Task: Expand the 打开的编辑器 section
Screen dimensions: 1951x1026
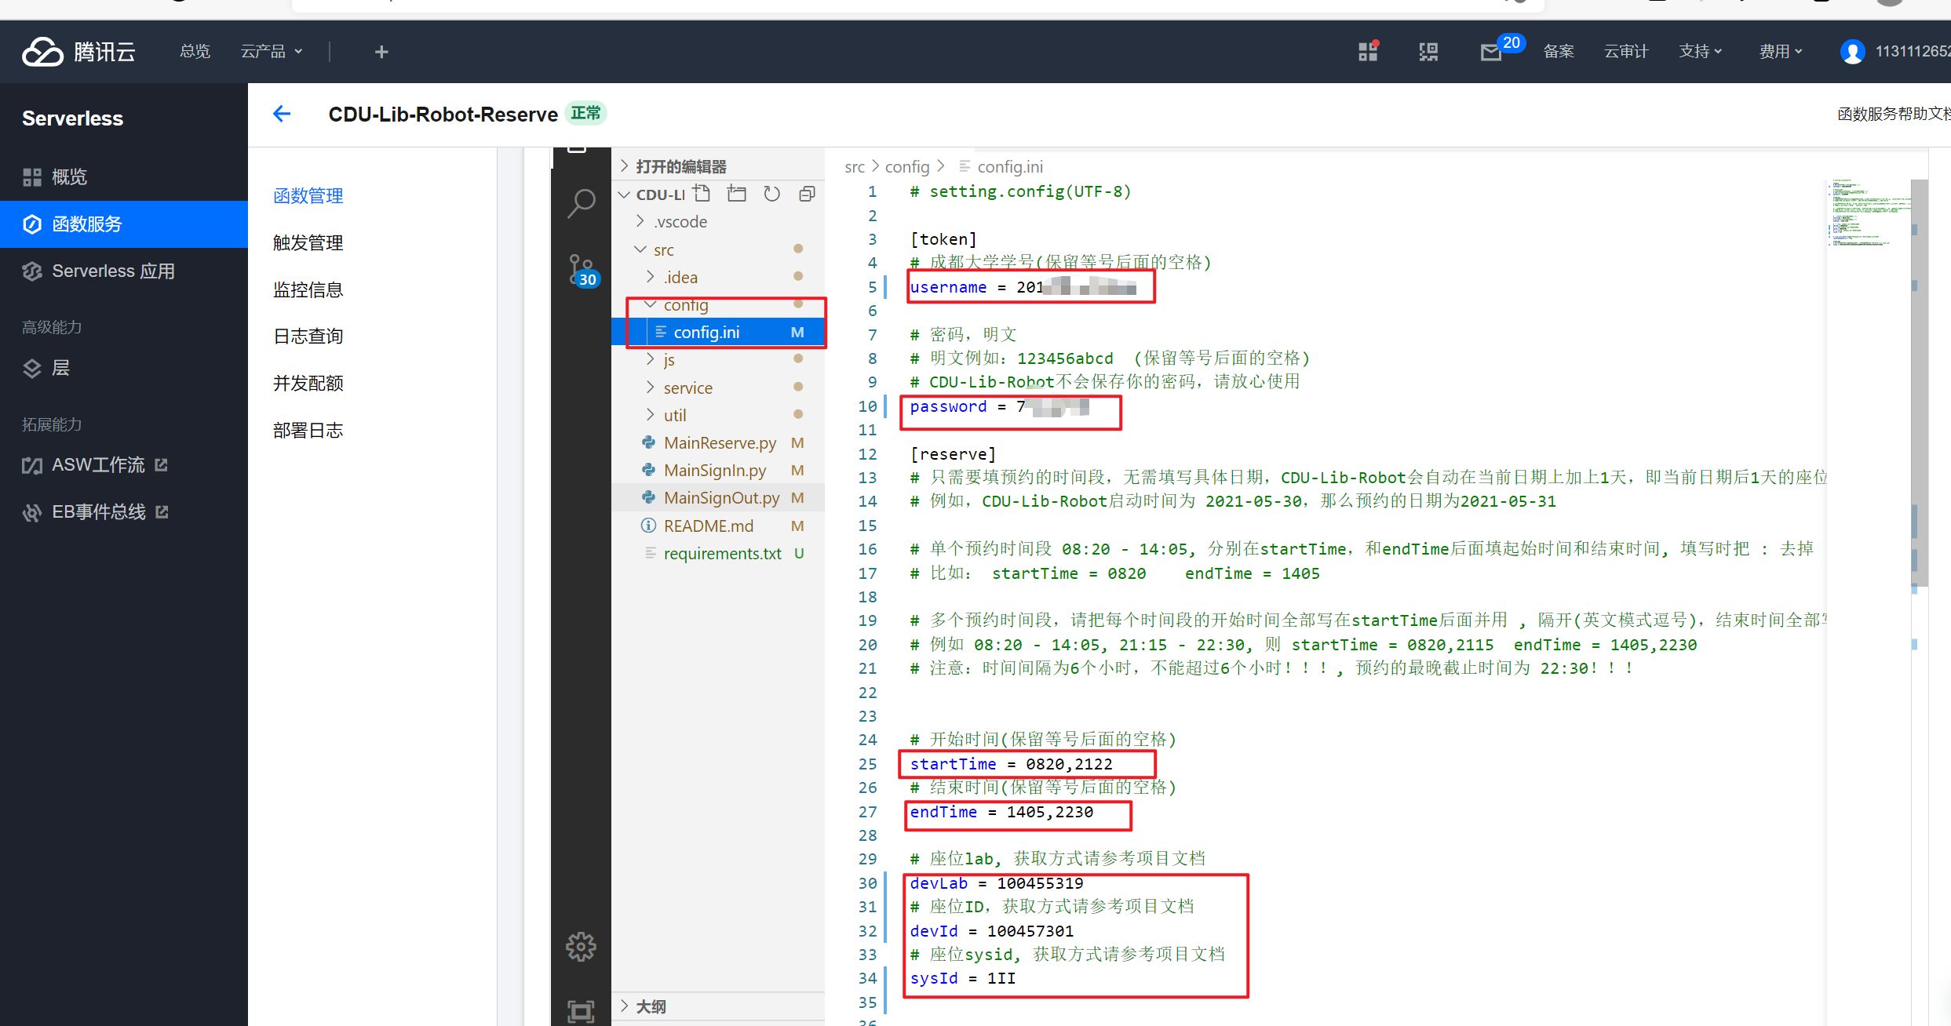Action: click(625, 166)
